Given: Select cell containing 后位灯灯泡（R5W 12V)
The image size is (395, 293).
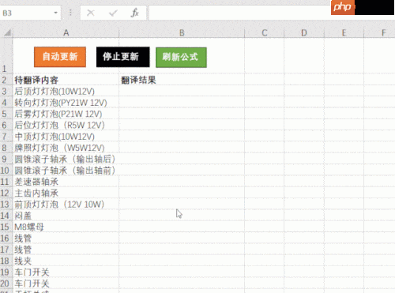Looking at the screenshot, I should (66, 126).
